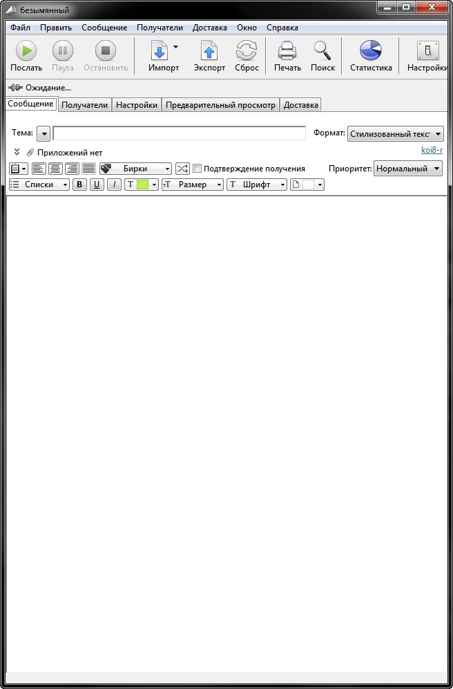
Task: Click the green text color swatch
Action: tap(142, 185)
